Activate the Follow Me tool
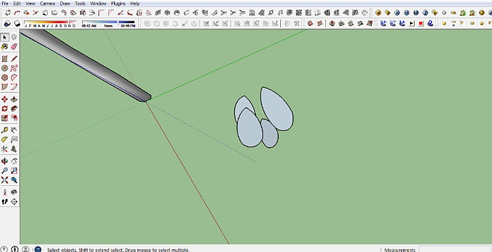Viewport: 492px width, 252px height. 14,108
